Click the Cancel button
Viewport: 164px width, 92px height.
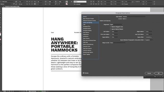149,73
